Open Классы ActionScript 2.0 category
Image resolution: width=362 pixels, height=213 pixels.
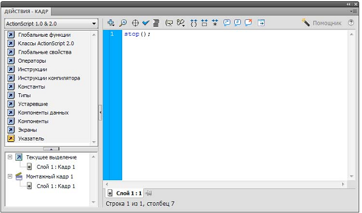point(46,44)
